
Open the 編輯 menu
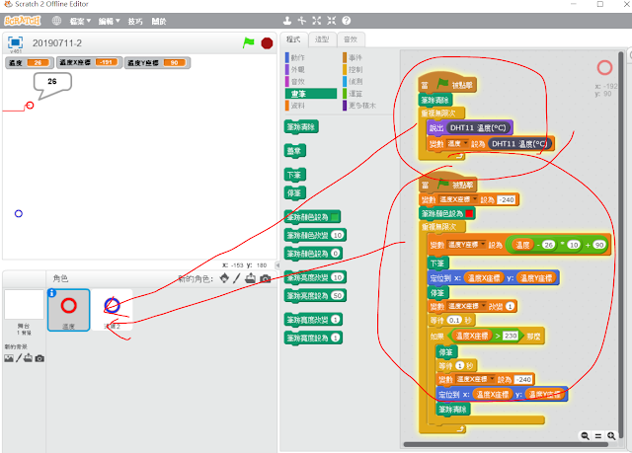(110, 21)
